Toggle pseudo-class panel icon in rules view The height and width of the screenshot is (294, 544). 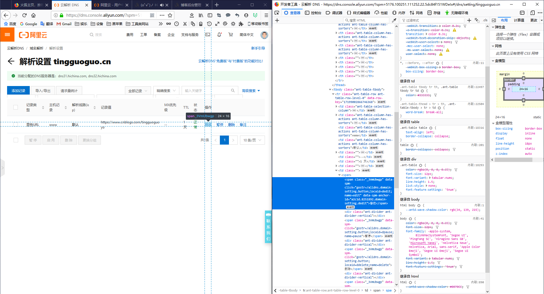[x=477, y=20]
